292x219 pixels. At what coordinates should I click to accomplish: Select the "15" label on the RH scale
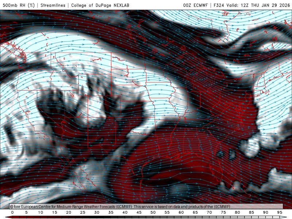pyautogui.click(x=54, y=212)
